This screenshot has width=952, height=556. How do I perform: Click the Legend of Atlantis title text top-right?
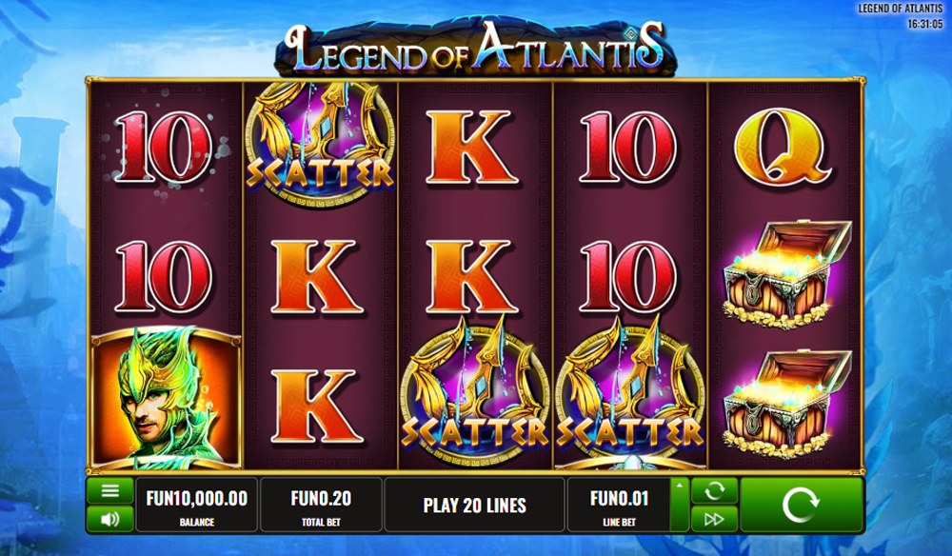[900, 9]
